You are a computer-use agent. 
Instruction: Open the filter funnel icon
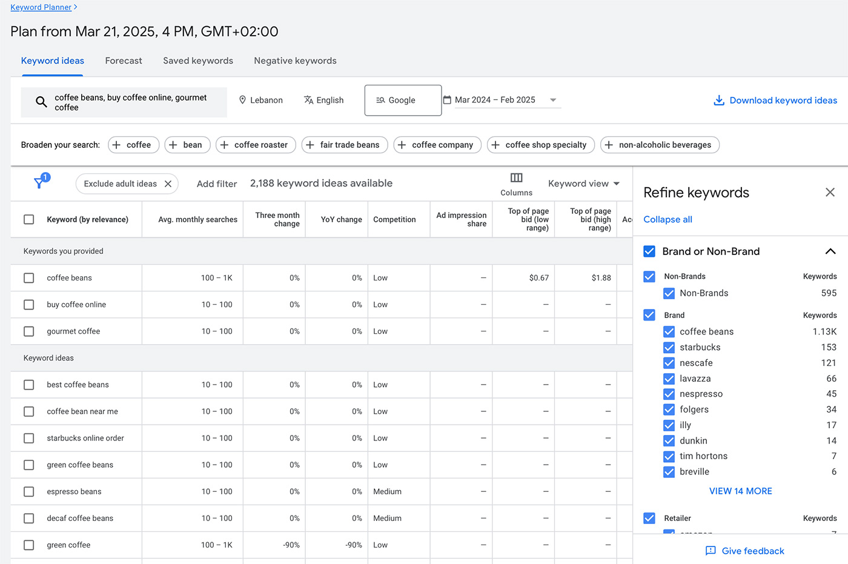39,182
